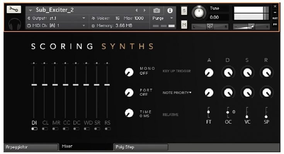Screen dimensions: 284x154
Task: Toggle the DI channel switch
Action: (x=34, y=129)
